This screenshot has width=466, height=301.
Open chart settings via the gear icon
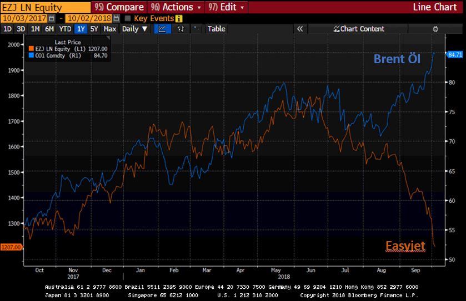pos(435,29)
